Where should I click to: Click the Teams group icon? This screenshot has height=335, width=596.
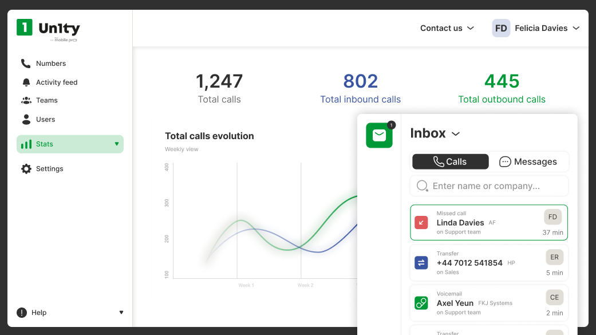pyautogui.click(x=26, y=100)
